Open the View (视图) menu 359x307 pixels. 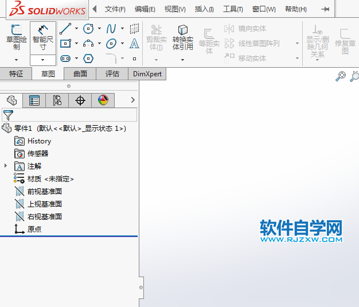tap(175, 9)
